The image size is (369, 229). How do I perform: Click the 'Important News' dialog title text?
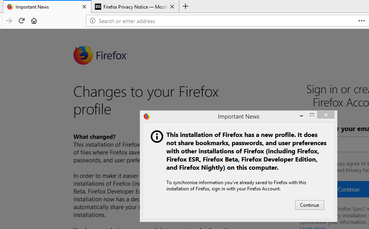tap(239, 117)
